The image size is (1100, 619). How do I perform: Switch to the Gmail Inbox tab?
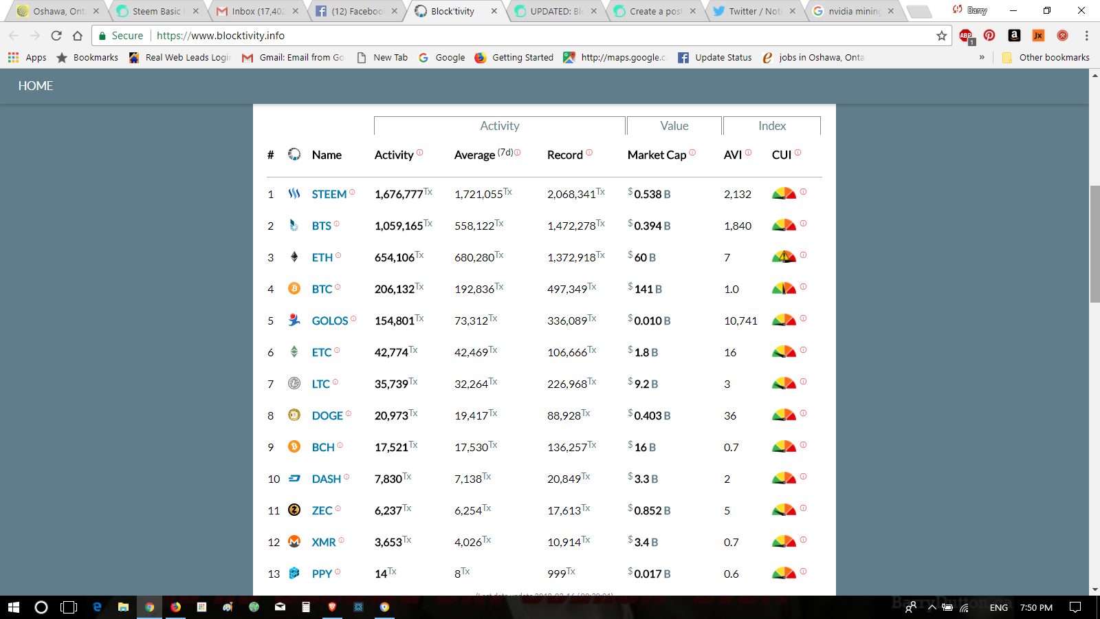coord(256,11)
